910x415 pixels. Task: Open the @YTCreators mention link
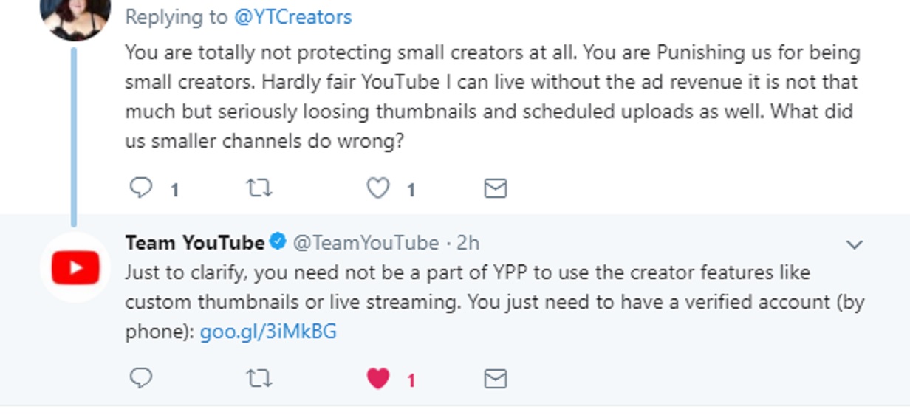point(292,17)
